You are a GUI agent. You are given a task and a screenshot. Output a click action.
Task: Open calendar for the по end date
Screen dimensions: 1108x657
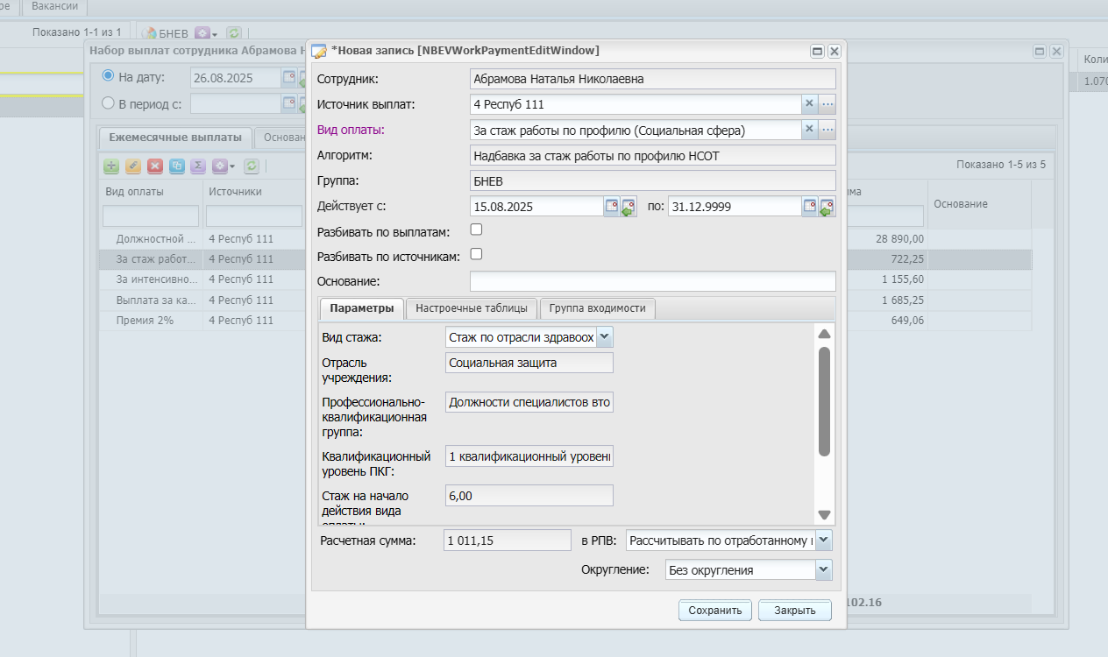click(810, 207)
